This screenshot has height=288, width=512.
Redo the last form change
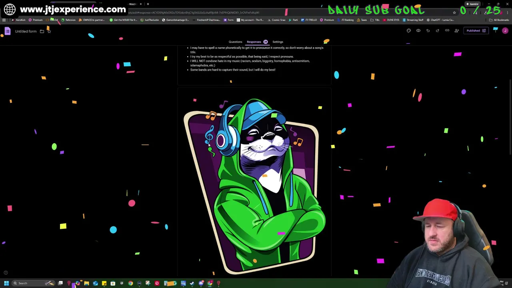(438, 30)
